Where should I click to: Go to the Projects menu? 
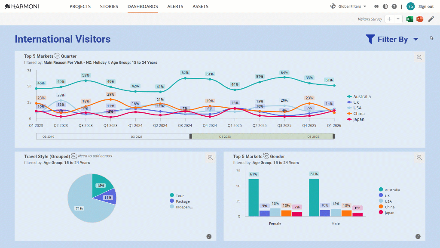[80, 6]
